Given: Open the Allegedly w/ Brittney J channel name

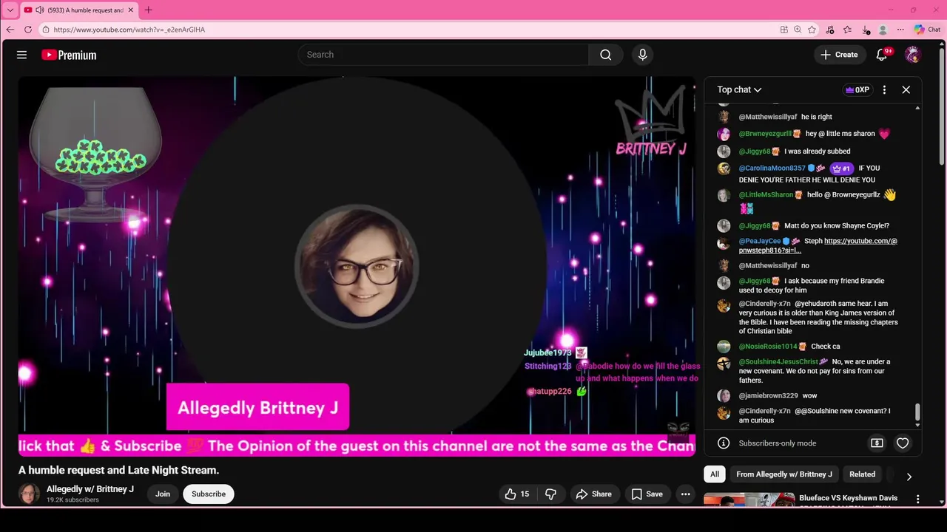Looking at the screenshot, I should [x=90, y=489].
